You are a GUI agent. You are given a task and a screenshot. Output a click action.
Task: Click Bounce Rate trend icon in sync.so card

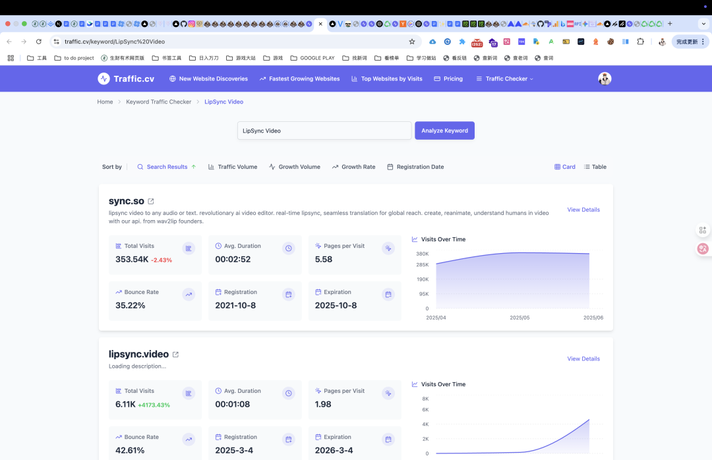pyautogui.click(x=189, y=295)
